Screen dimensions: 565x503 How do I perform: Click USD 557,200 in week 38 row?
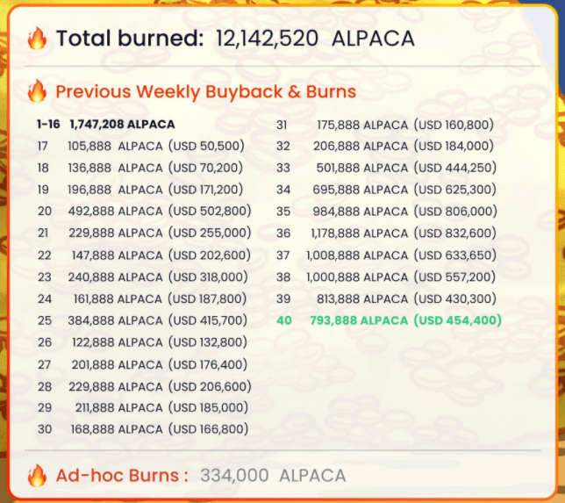pyautogui.click(x=454, y=277)
